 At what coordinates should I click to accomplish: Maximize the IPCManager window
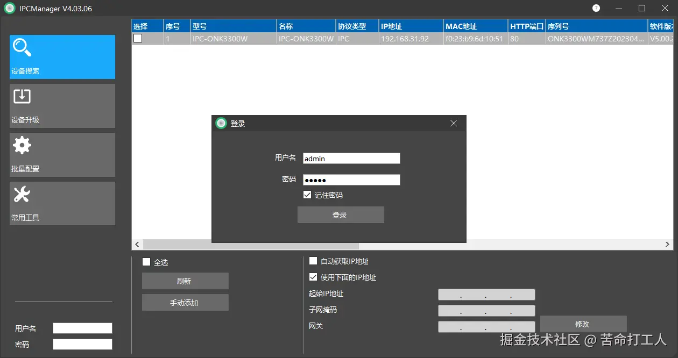coord(642,8)
